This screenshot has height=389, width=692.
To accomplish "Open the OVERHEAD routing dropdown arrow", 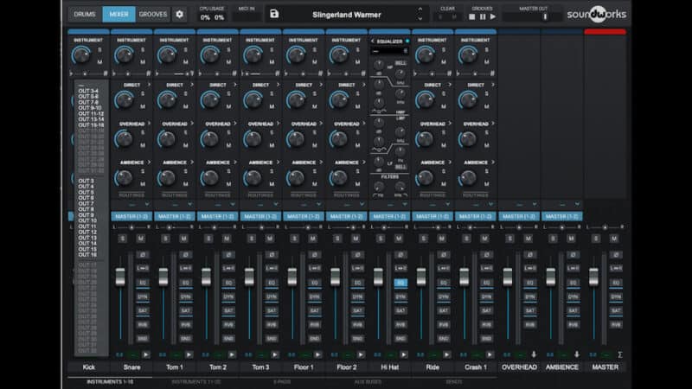I will pyautogui.click(x=534, y=204).
